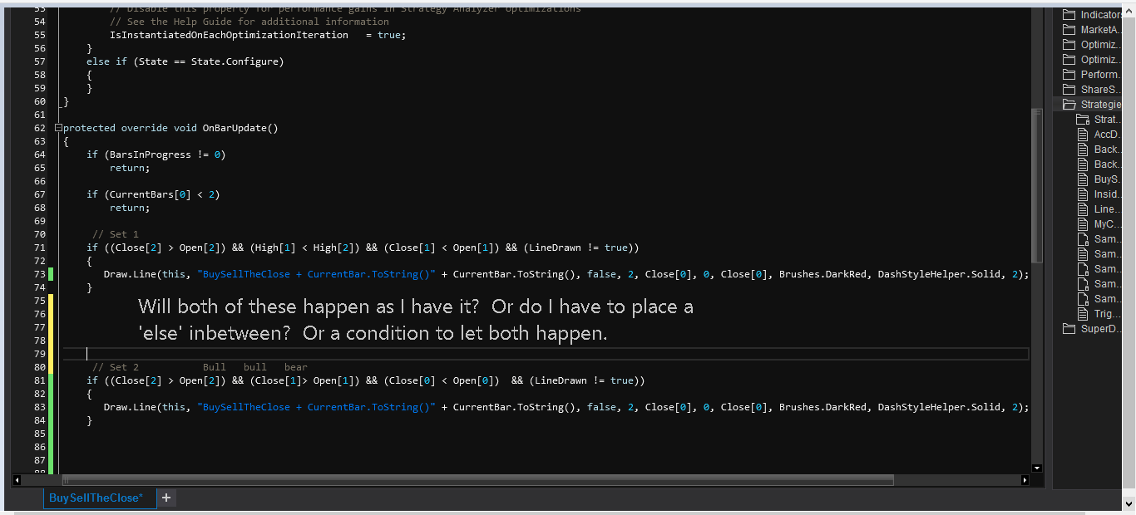
Task: Add a new editor tab with plus button
Action: (x=166, y=498)
